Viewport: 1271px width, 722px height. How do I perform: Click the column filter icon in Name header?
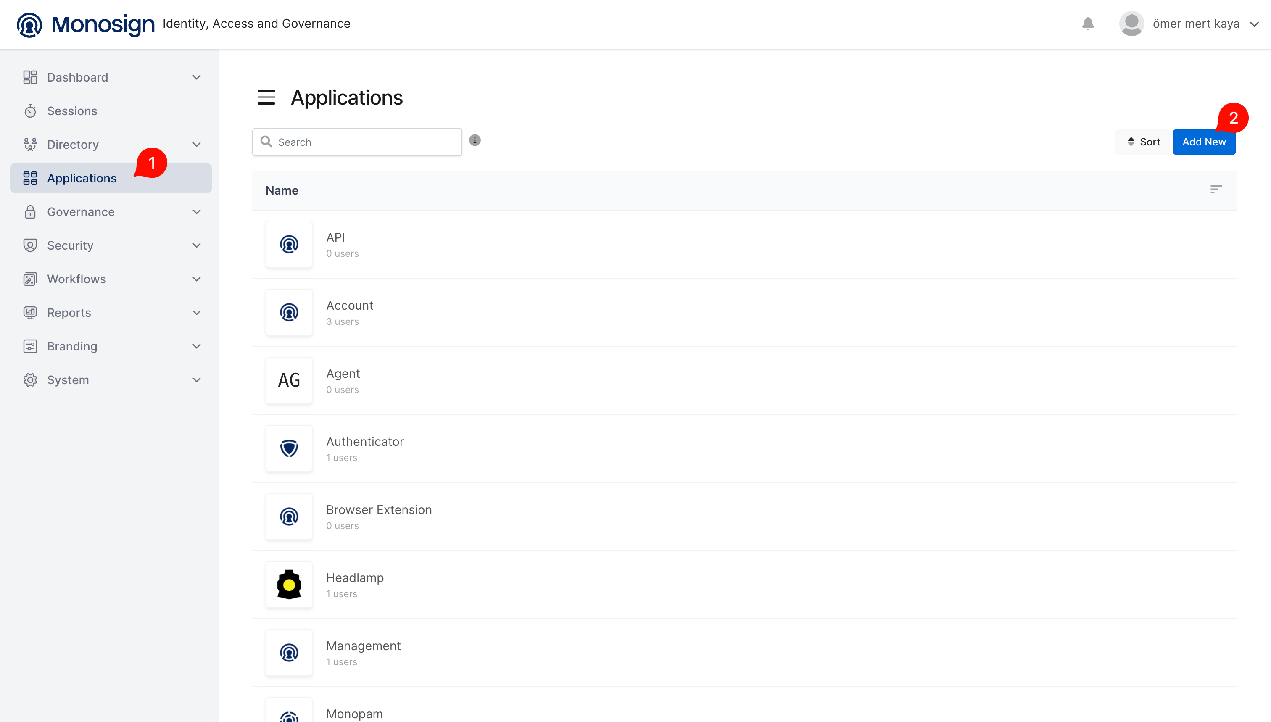click(x=1216, y=190)
